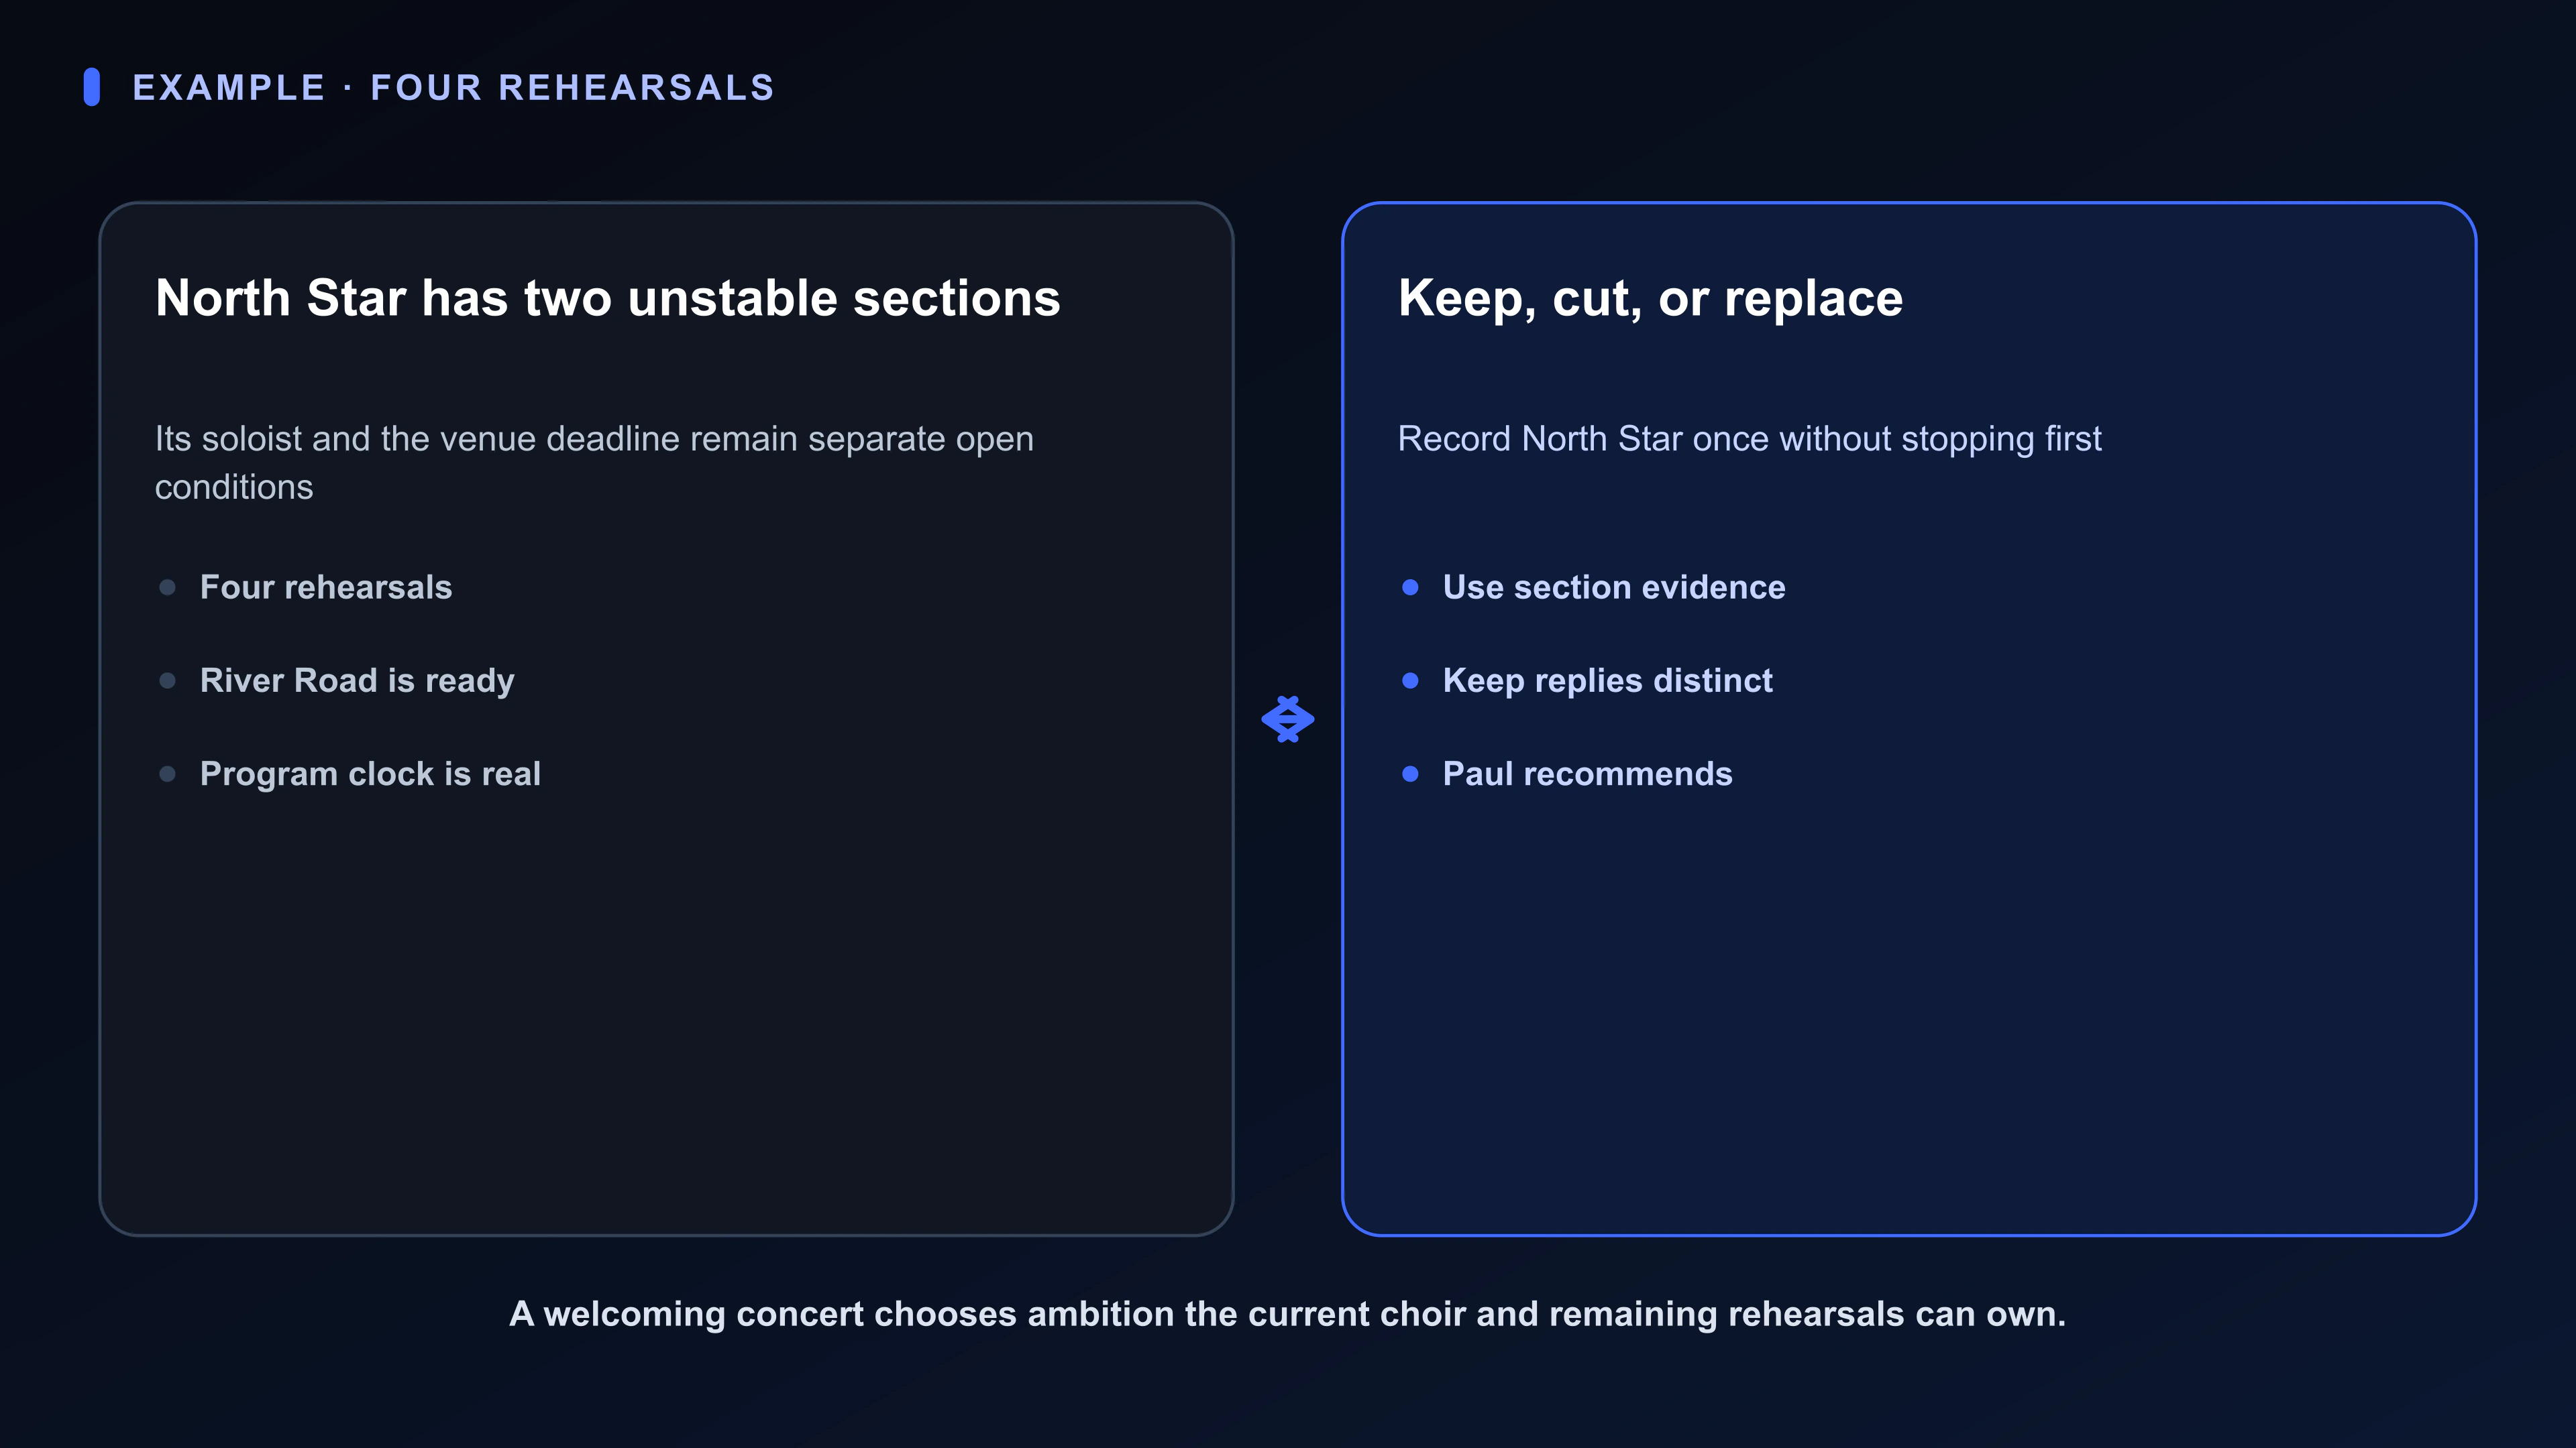The height and width of the screenshot is (1448, 2576).
Task: Click the blue double-arrow icon between cards
Action: pyautogui.click(x=1287, y=719)
